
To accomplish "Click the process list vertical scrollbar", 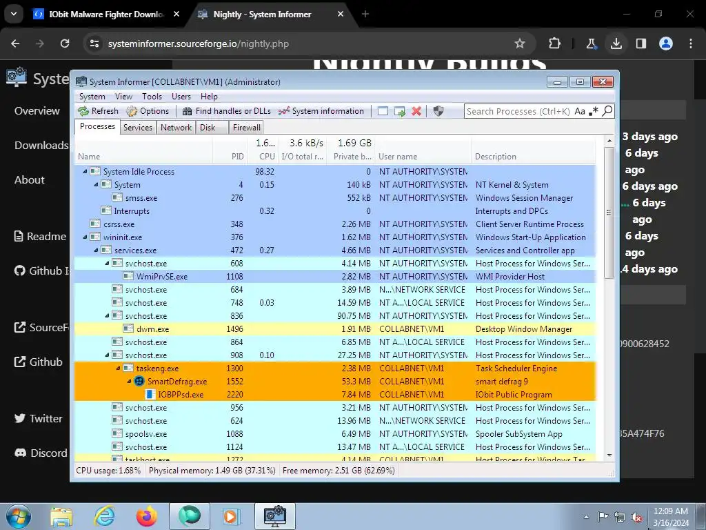I will pyautogui.click(x=609, y=212).
